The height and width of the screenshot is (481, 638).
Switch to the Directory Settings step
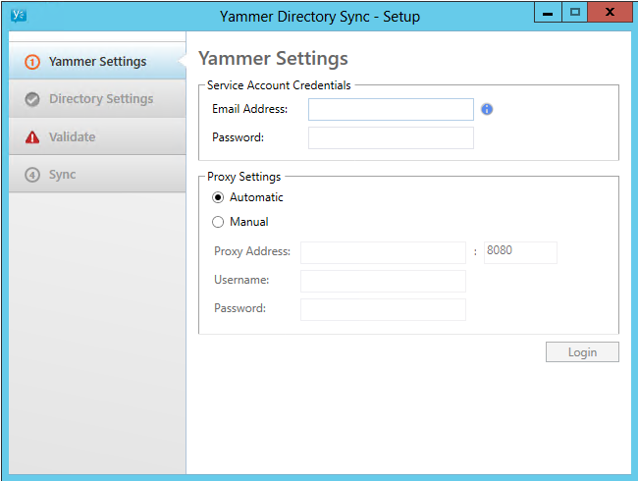coord(97,99)
